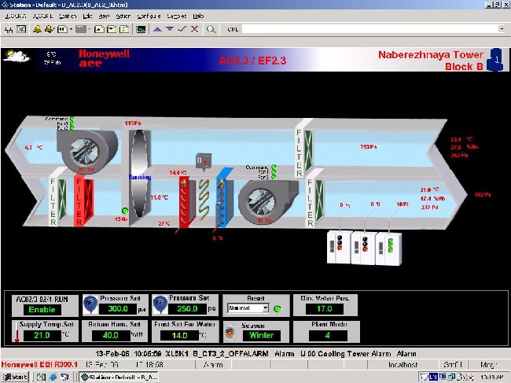Click the second toolbar icon beside sliders

(21, 29)
